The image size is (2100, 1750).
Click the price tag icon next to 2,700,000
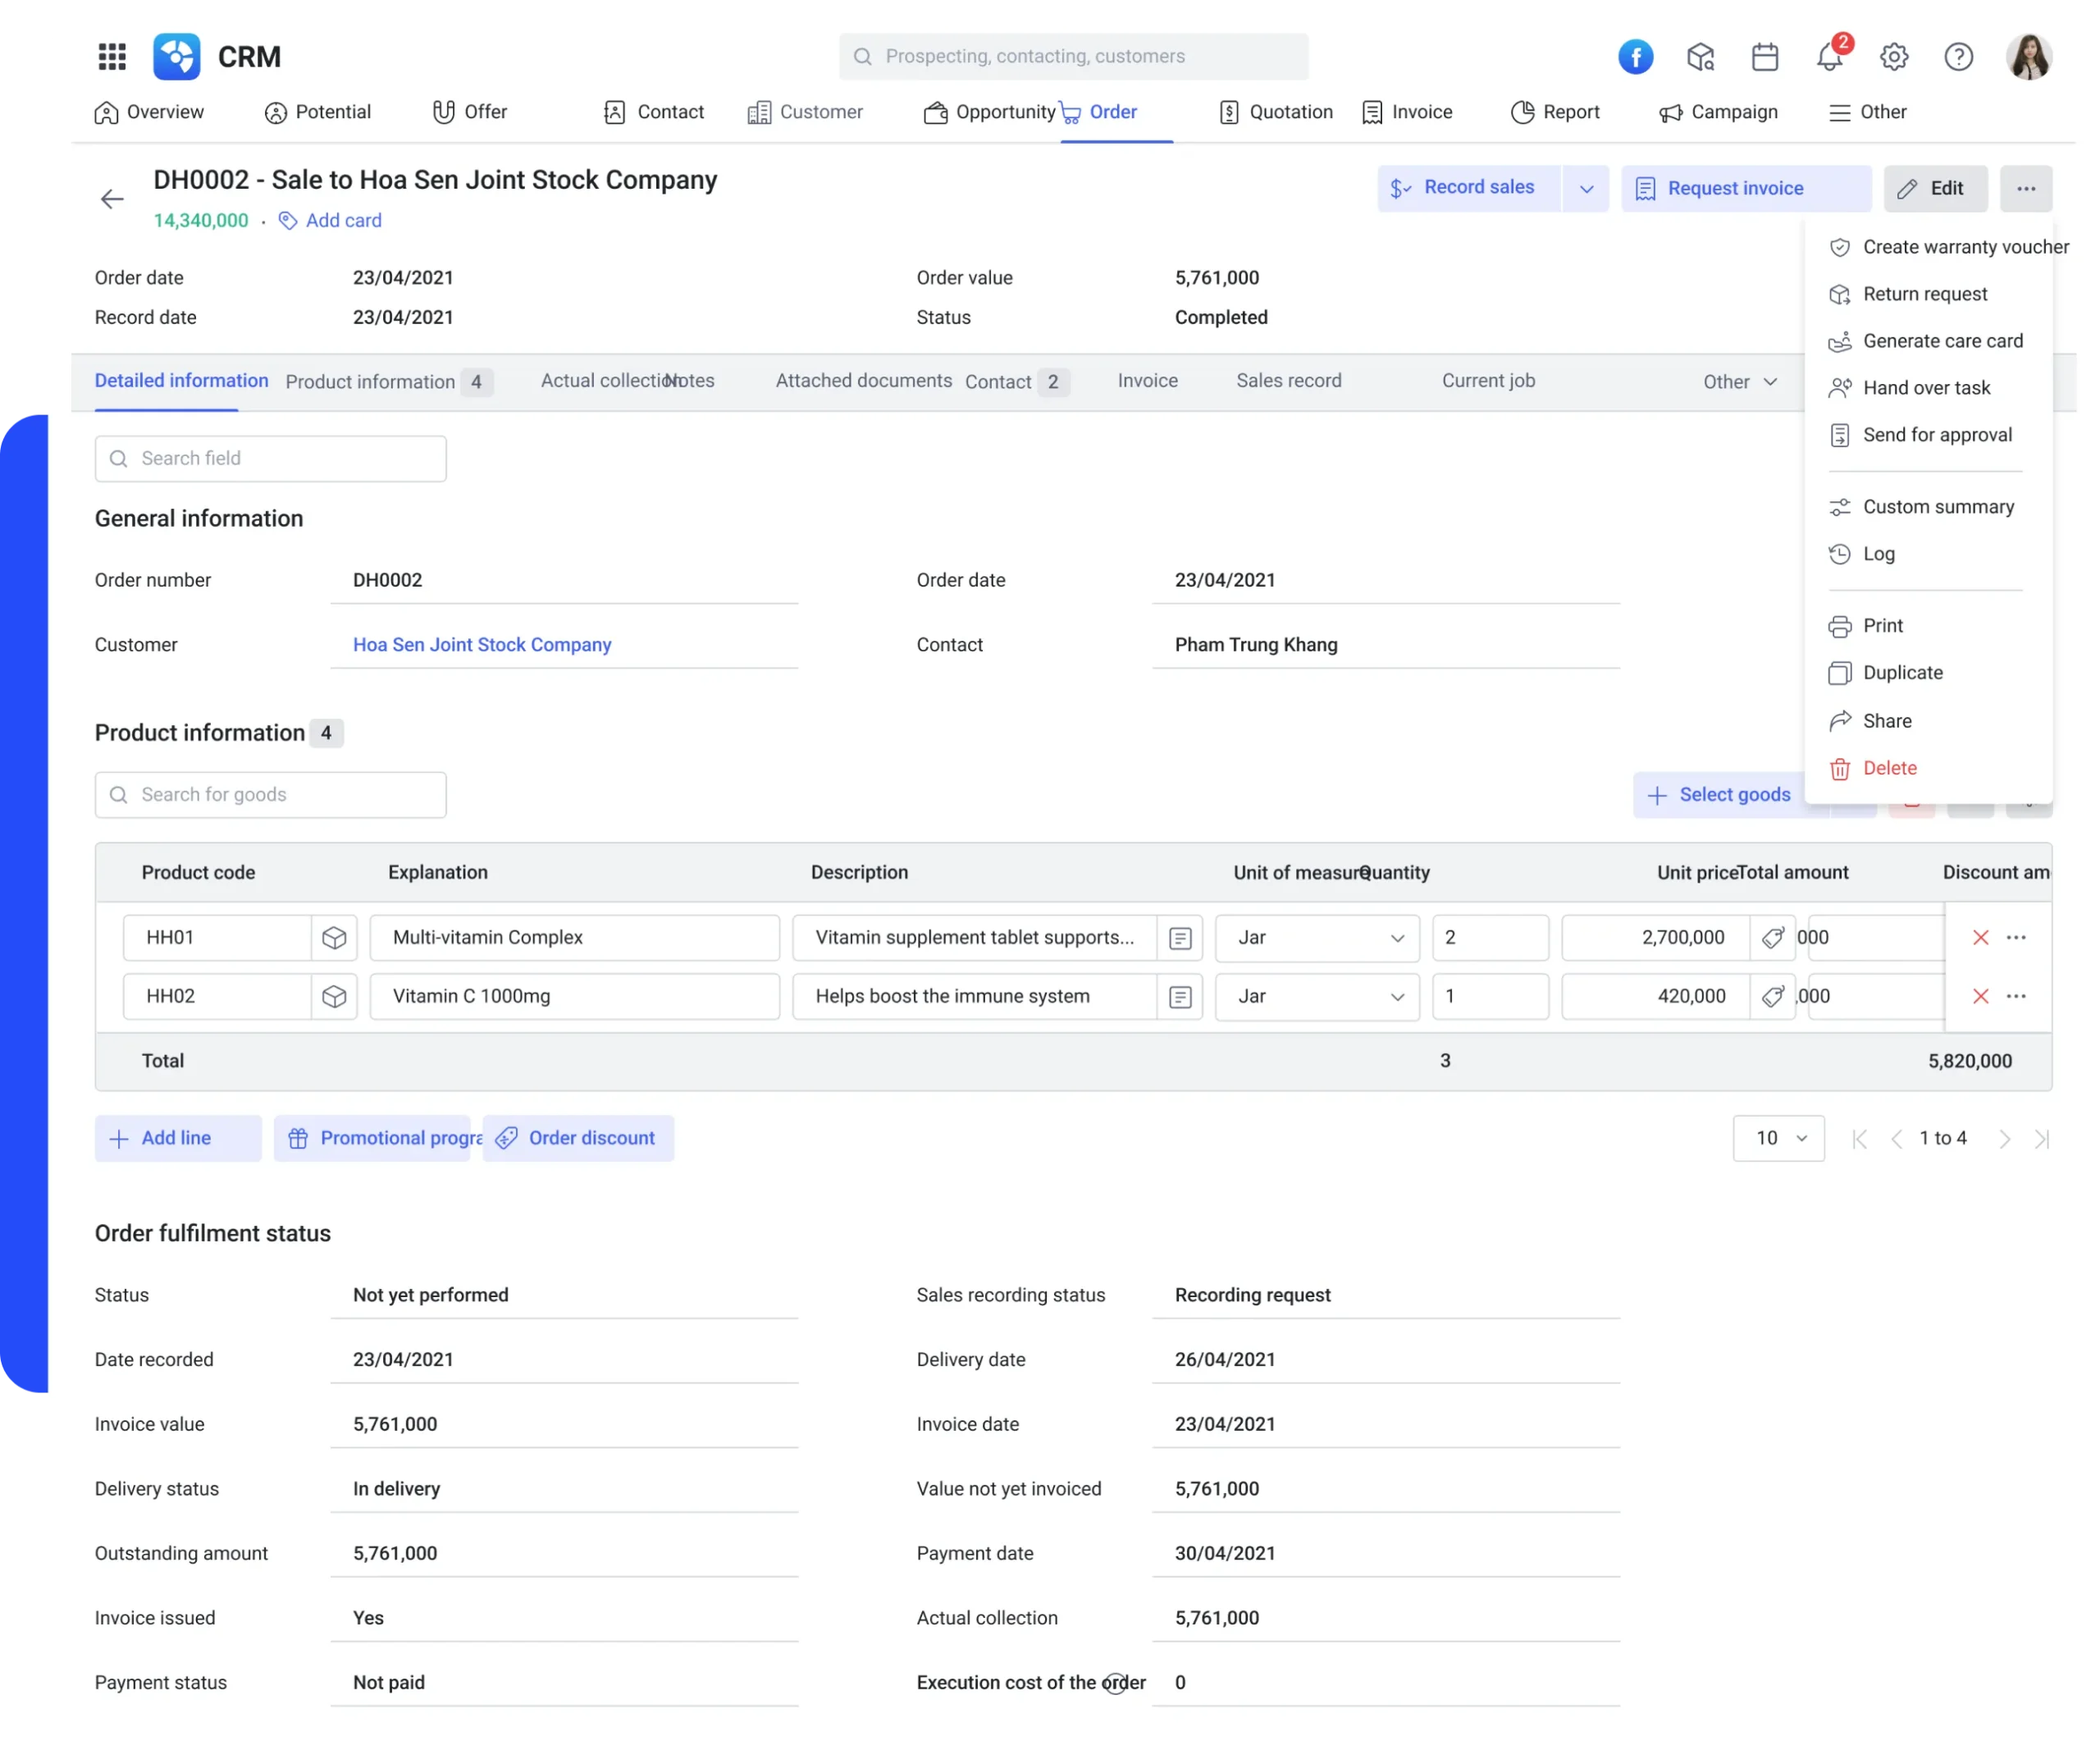coord(1775,937)
